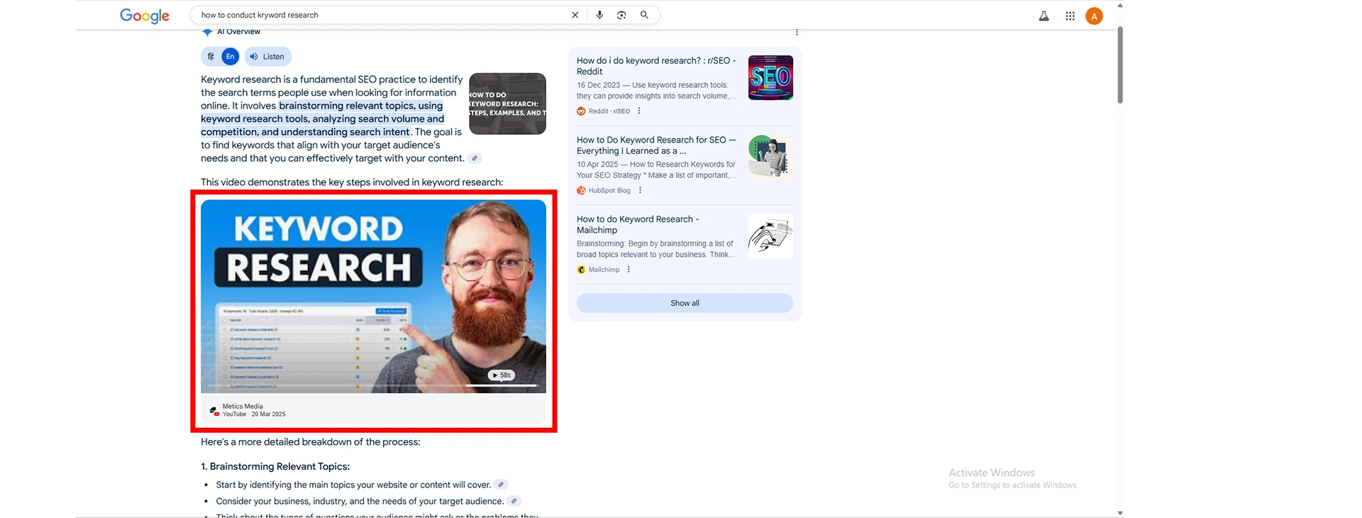Open the Mailchimp keyword research article
The width and height of the screenshot is (1362, 518).
[x=638, y=225]
